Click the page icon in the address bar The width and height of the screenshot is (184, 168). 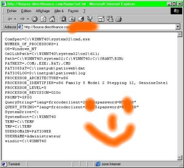20,27
